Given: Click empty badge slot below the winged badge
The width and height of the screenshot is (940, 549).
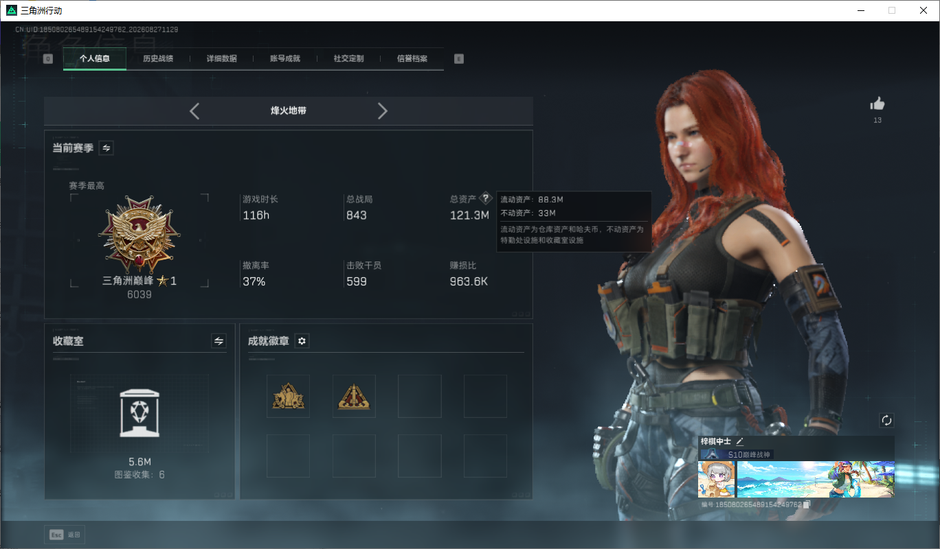Looking at the screenshot, I should pyautogui.click(x=289, y=456).
